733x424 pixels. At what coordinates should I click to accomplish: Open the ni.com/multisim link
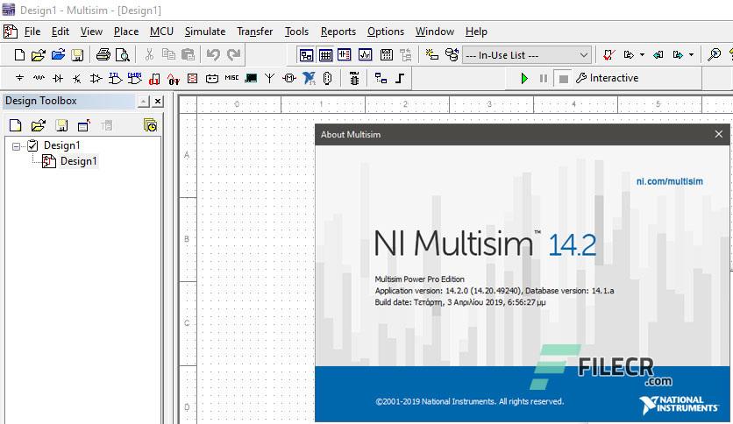669,181
